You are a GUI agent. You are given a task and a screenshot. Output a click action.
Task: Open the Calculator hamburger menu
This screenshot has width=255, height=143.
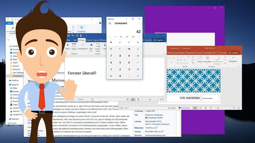point(110,23)
